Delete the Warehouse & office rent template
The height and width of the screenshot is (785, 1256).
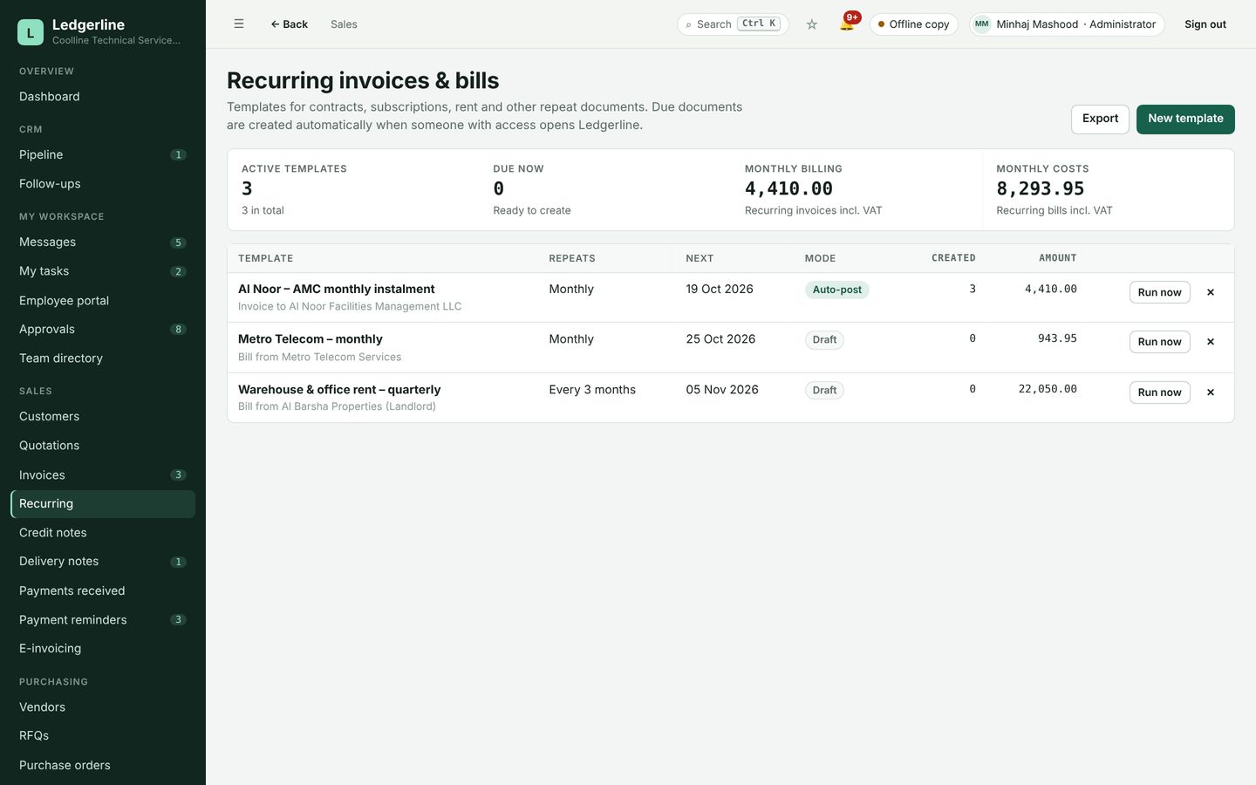coord(1211,392)
